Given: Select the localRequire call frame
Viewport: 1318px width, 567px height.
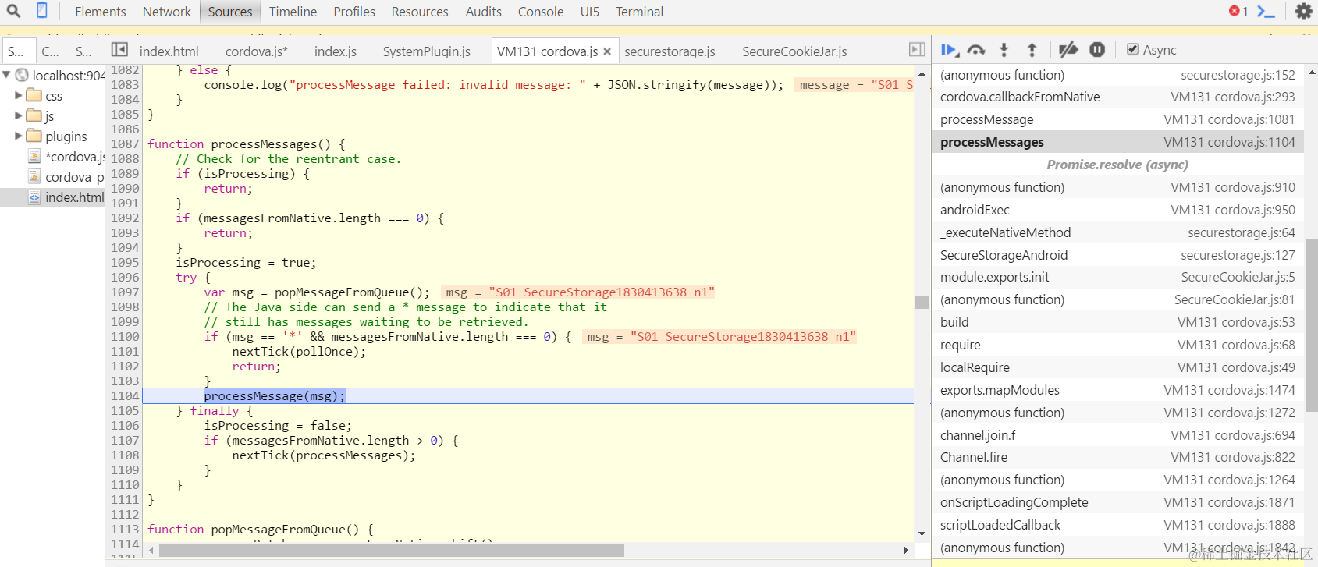Looking at the screenshot, I should click(1117, 367).
